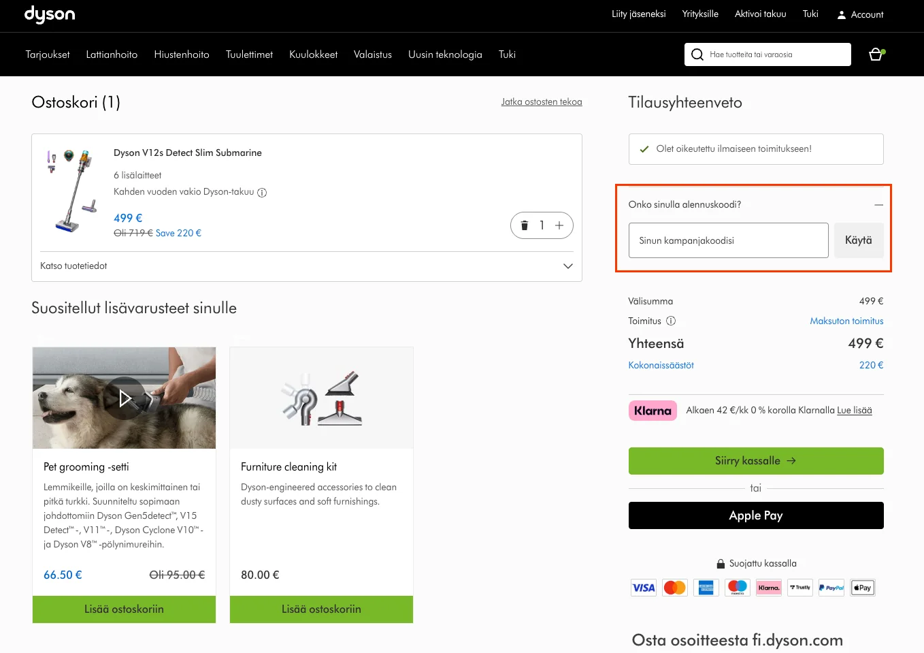Open Hiustenhoito menu

pos(182,54)
